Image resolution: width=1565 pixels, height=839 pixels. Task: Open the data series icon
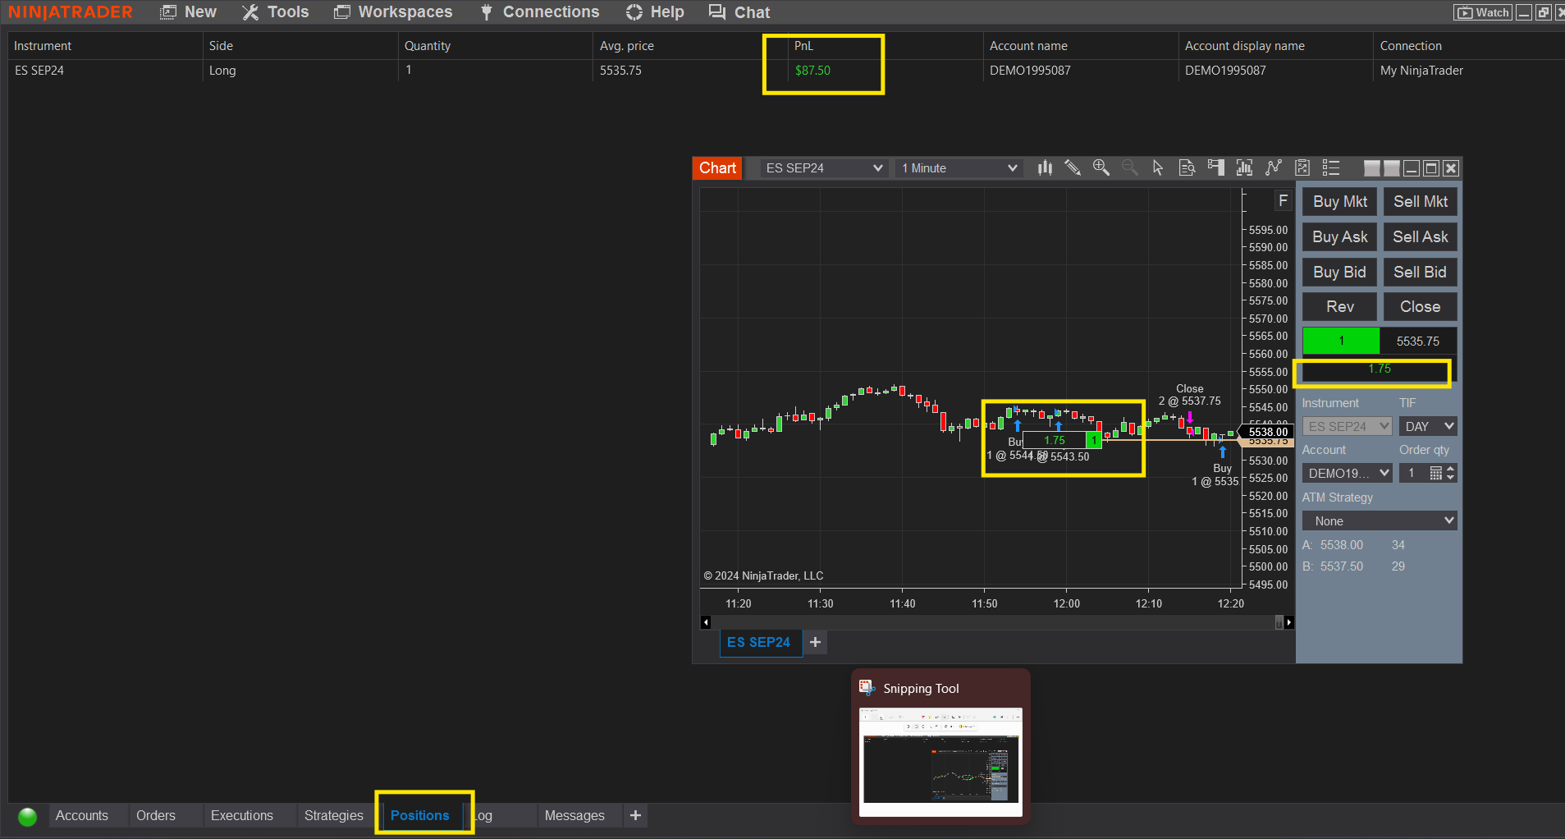click(1245, 168)
